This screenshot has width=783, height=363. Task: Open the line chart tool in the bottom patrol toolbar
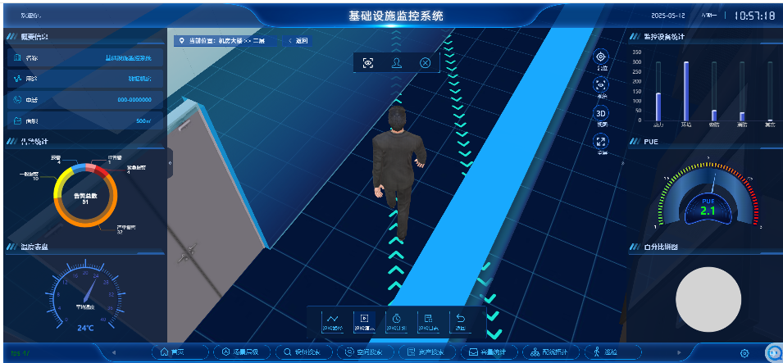click(333, 322)
